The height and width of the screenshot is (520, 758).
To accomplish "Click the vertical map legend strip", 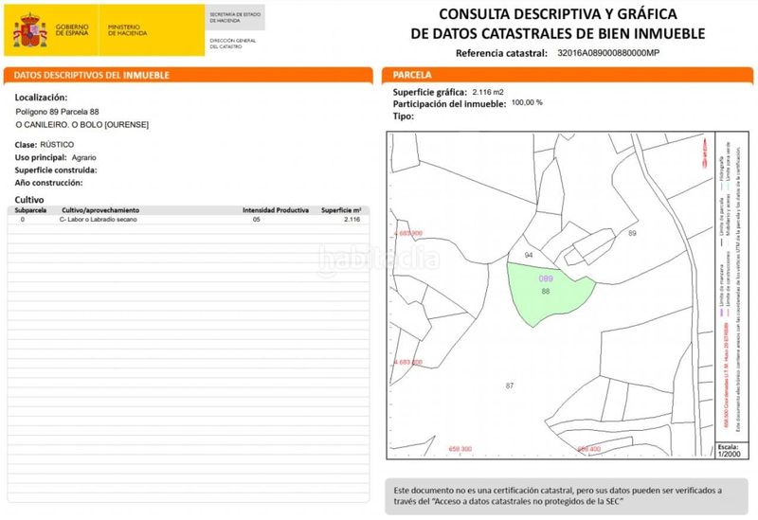I will click(x=731, y=287).
